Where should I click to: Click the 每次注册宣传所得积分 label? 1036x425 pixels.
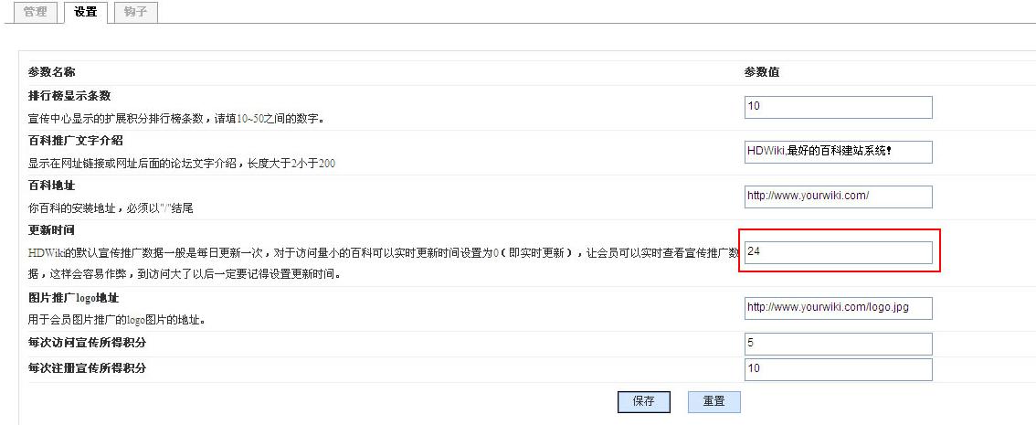(x=87, y=368)
